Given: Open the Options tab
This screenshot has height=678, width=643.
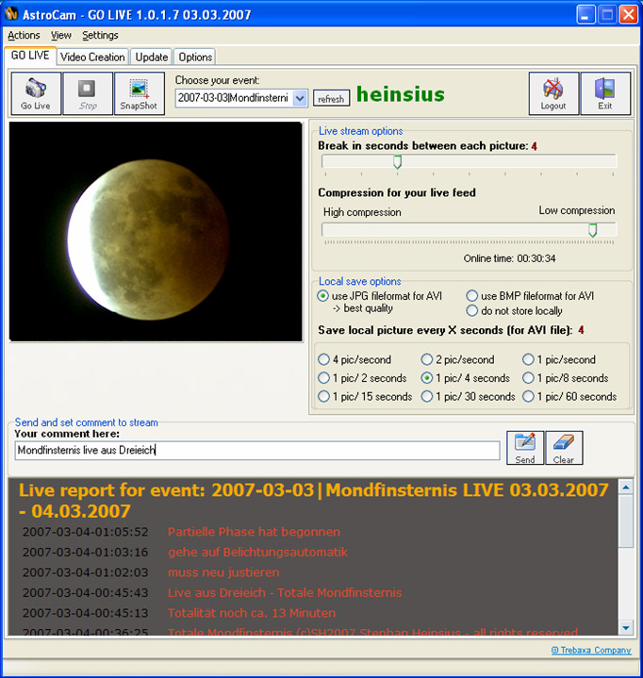Looking at the screenshot, I should coord(195,58).
